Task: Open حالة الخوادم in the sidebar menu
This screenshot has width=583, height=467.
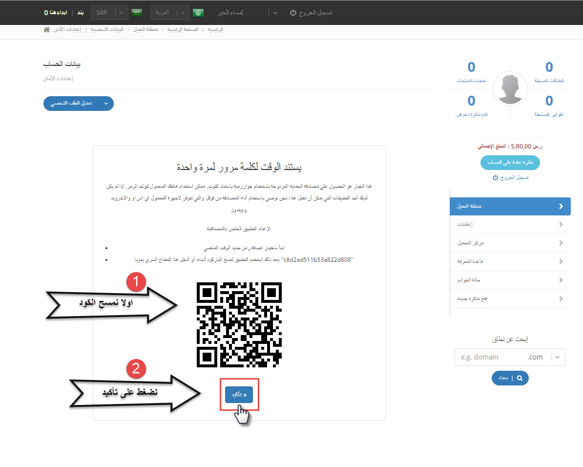Action: coord(510,280)
